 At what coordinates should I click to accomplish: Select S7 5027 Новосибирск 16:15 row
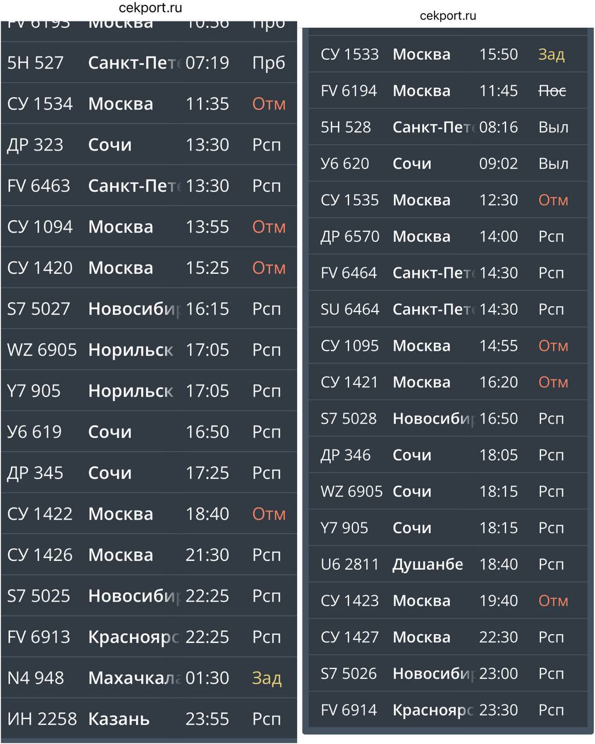[149, 309]
